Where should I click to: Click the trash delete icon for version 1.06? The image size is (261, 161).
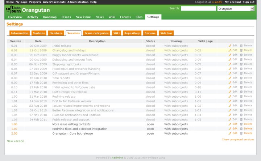tap(241, 124)
